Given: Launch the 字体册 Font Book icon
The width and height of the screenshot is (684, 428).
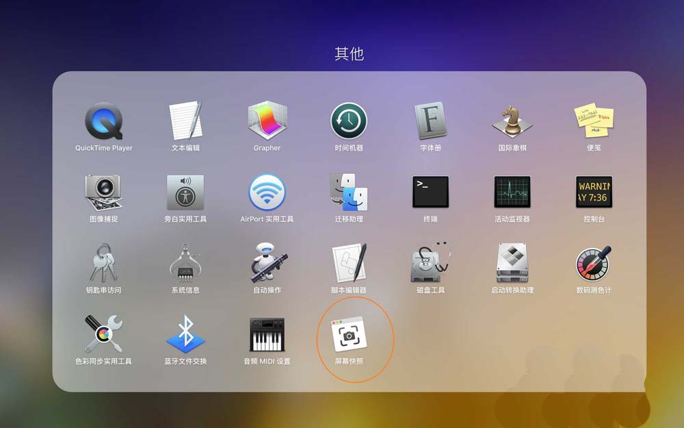Looking at the screenshot, I should (x=430, y=121).
